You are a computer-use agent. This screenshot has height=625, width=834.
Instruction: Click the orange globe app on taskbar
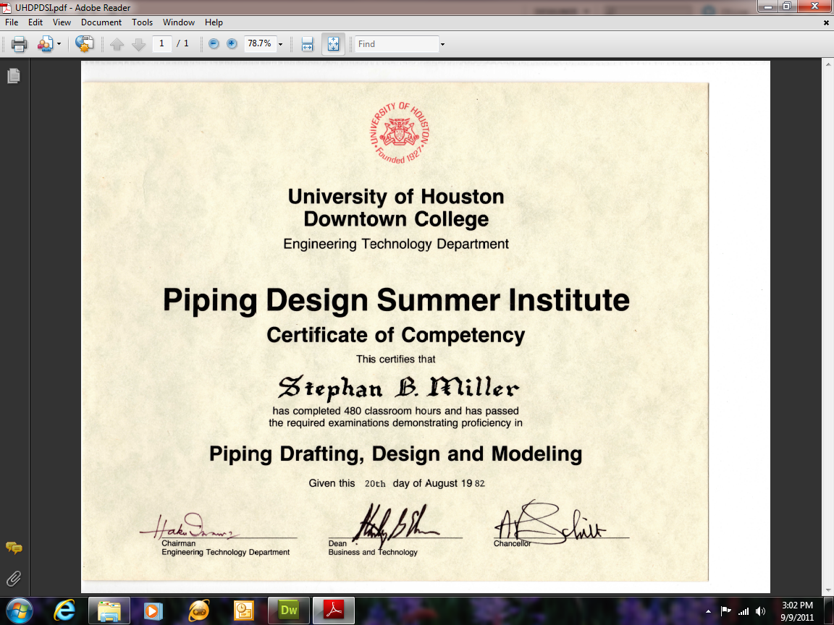[x=199, y=611]
